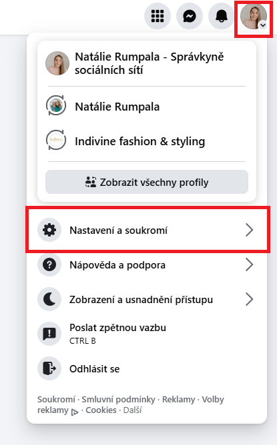Open the Cookies footer link
The image size is (277, 445).
(x=101, y=410)
